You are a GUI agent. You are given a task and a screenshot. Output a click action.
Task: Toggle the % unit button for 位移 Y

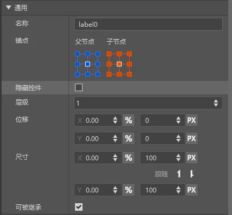[x=129, y=138]
